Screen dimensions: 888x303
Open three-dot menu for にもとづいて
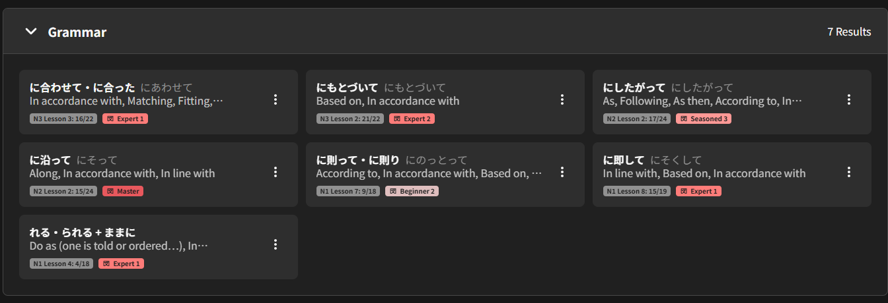coord(562,99)
